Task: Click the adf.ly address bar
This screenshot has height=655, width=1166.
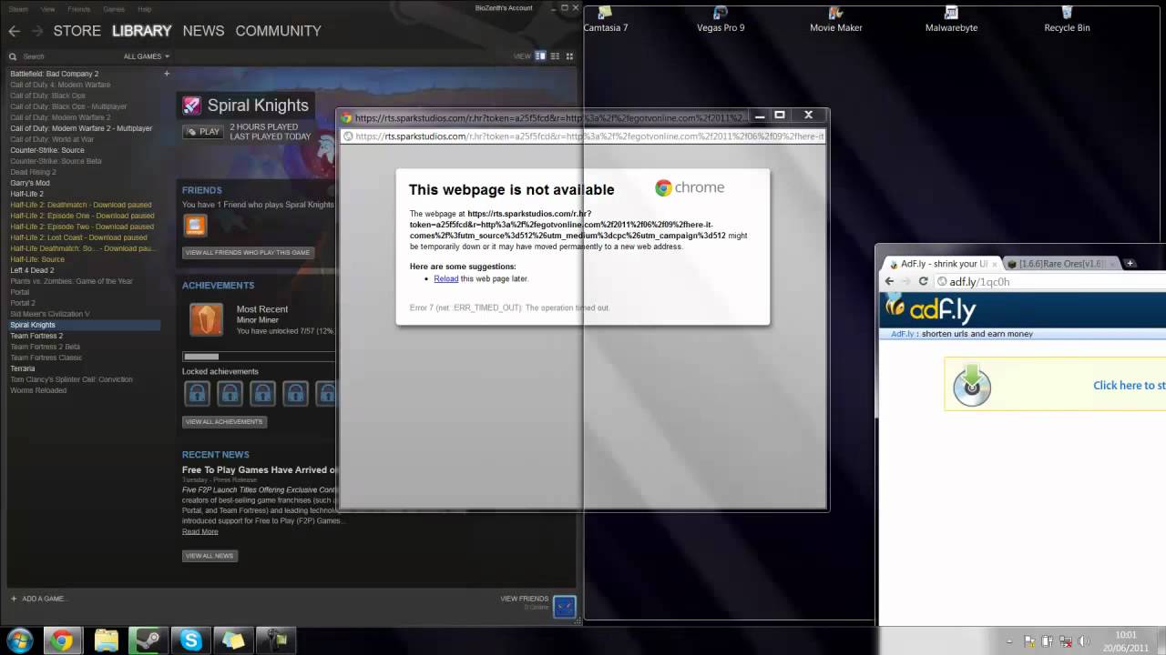Action: pos(1050,282)
